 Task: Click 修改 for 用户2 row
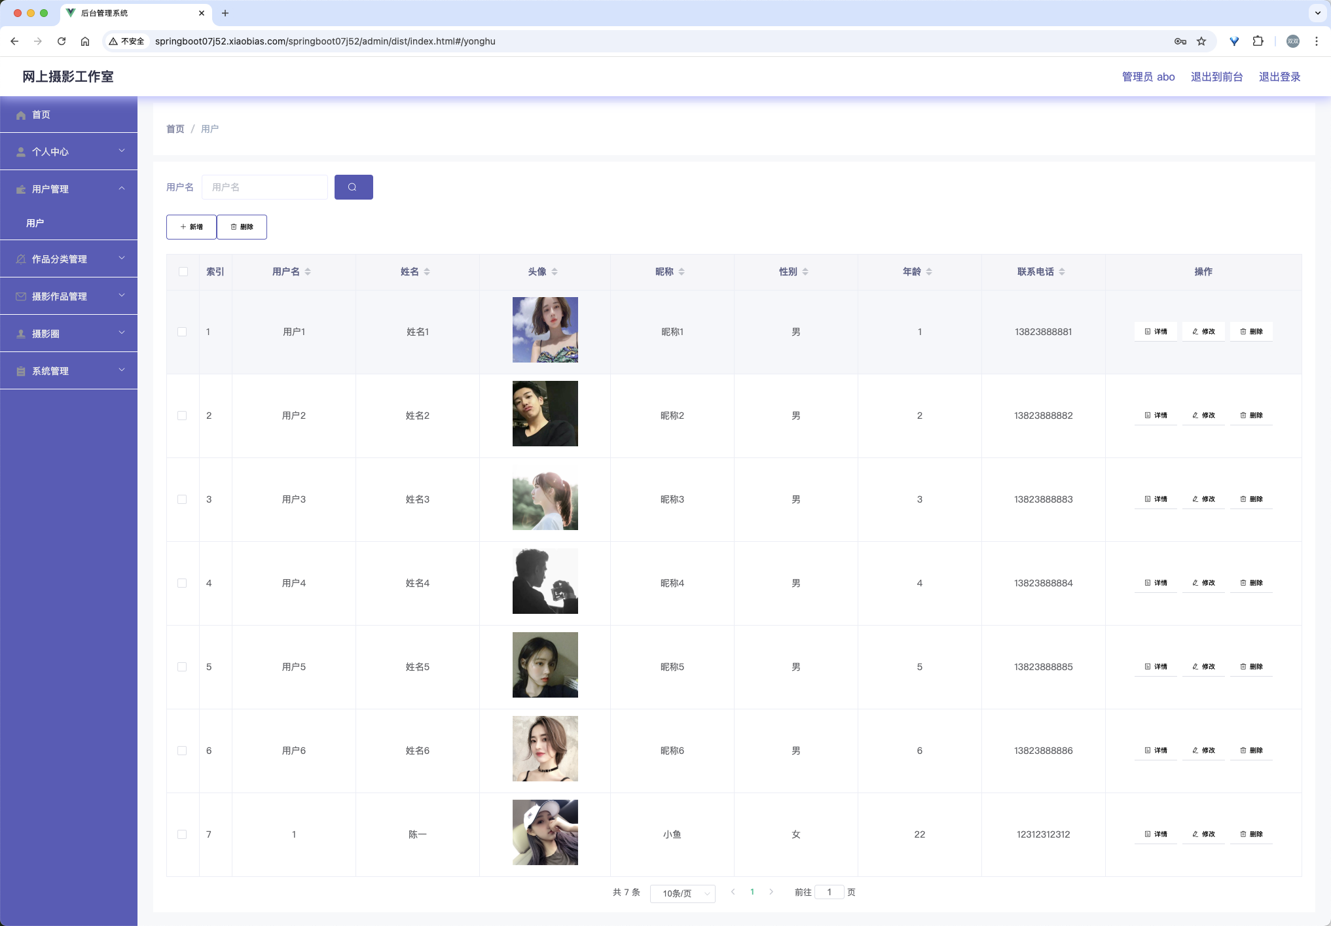tap(1203, 416)
